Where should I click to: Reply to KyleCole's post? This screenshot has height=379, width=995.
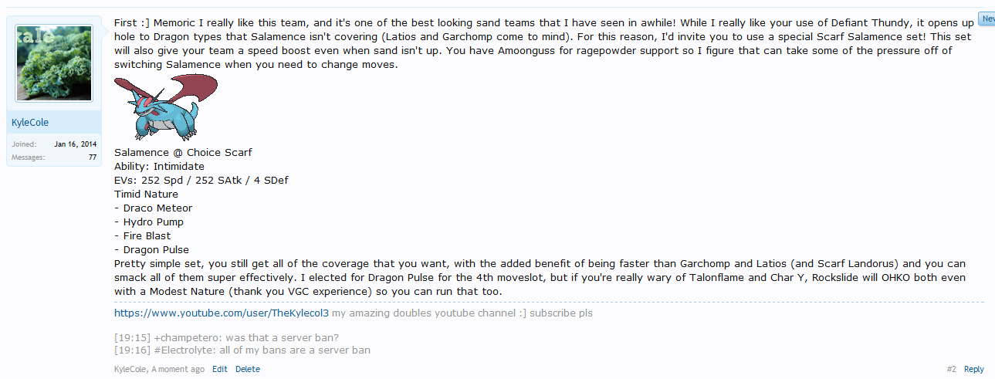coord(974,370)
